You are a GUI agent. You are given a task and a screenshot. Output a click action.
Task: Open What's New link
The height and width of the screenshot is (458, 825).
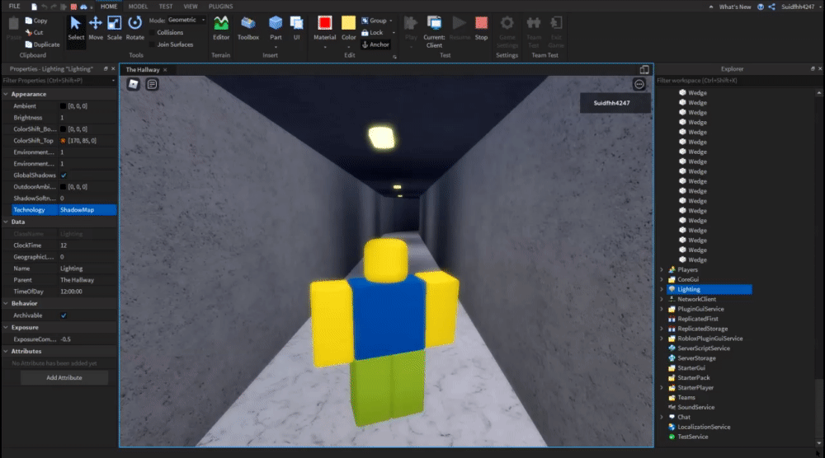pos(734,7)
